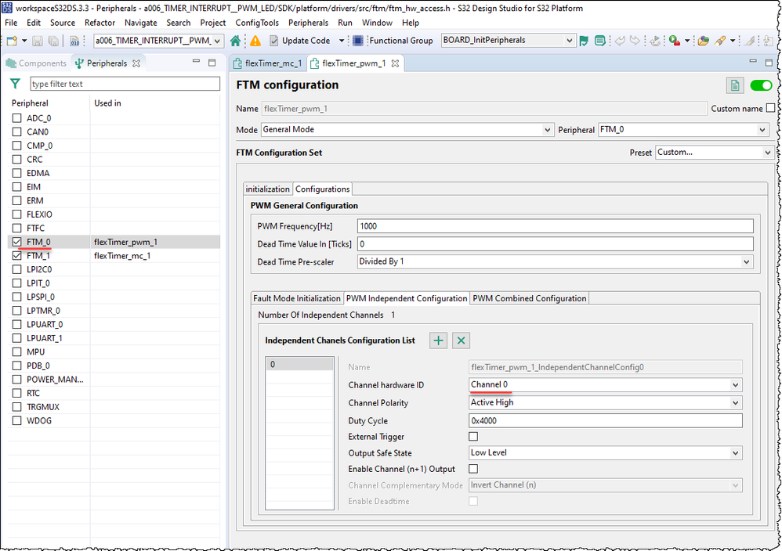Screen dimensions: 782x551
Task: Maximize the Peripherals side panel
Action: pos(212,63)
